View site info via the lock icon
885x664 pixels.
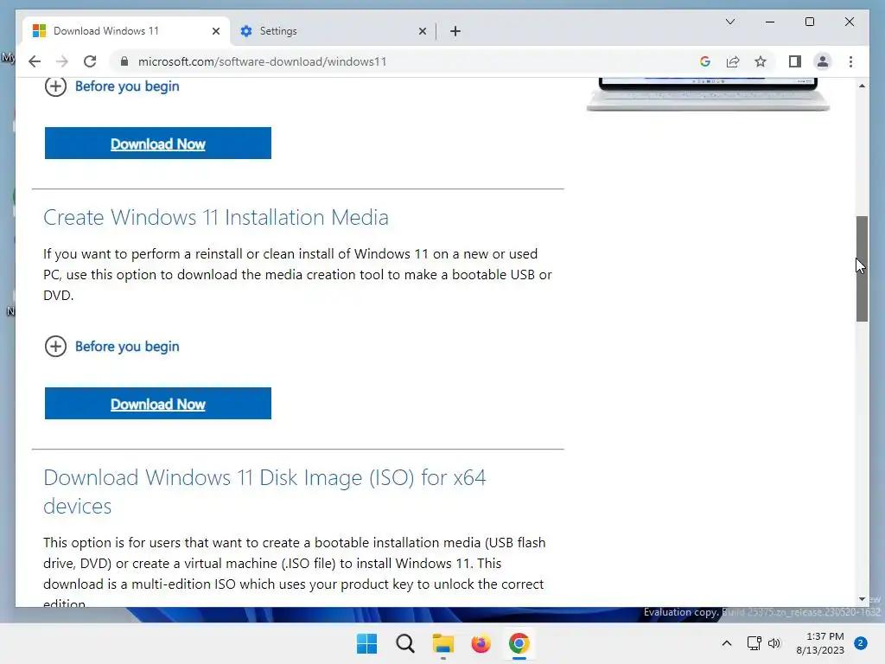coord(124,61)
